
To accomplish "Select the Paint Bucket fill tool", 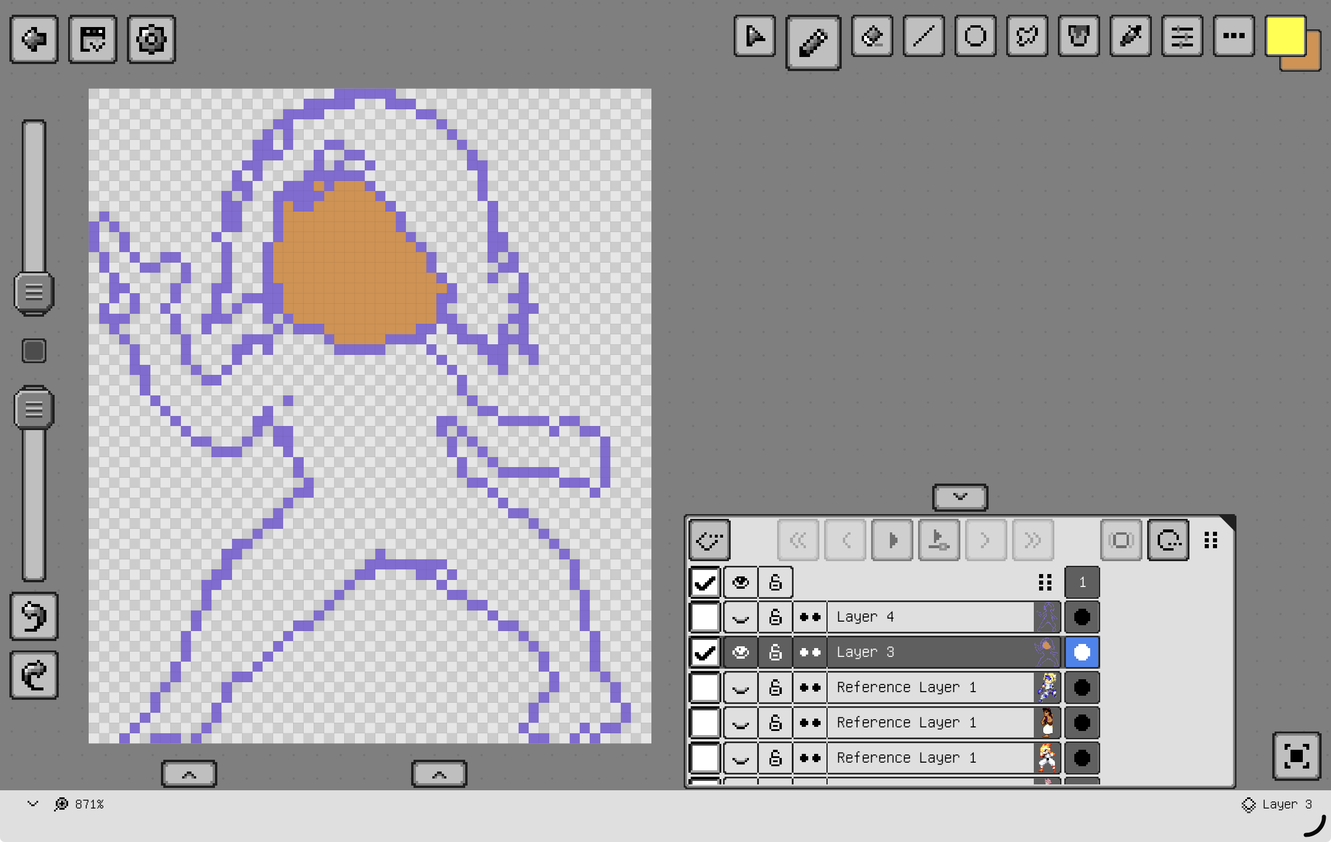I will [x=1078, y=37].
